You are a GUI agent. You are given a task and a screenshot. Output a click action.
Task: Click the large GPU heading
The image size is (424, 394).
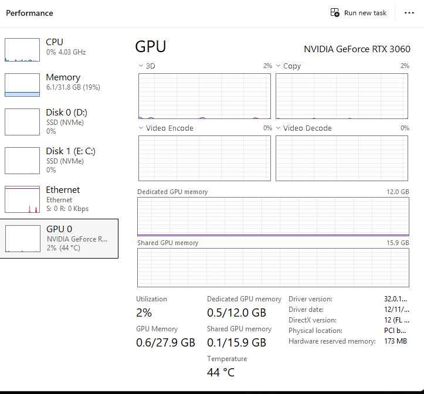pyautogui.click(x=150, y=46)
